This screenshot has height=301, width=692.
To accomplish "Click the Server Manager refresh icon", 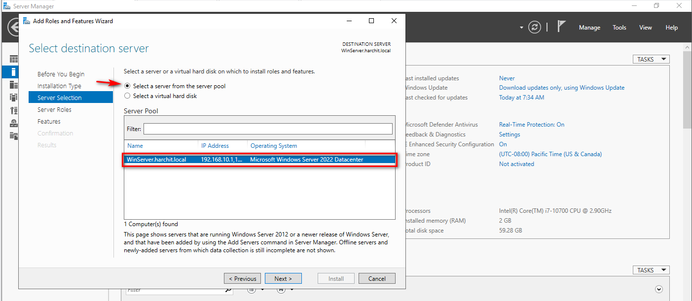I will tap(535, 28).
